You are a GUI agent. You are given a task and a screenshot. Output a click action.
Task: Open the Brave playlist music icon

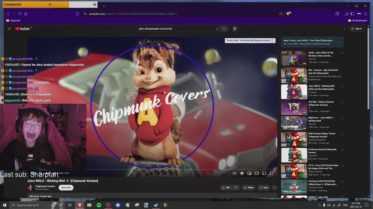pyautogui.click(x=346, y=14)
